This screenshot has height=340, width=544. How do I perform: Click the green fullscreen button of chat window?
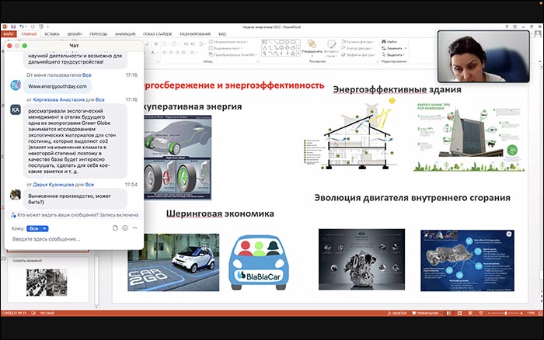tap(24, 46)
